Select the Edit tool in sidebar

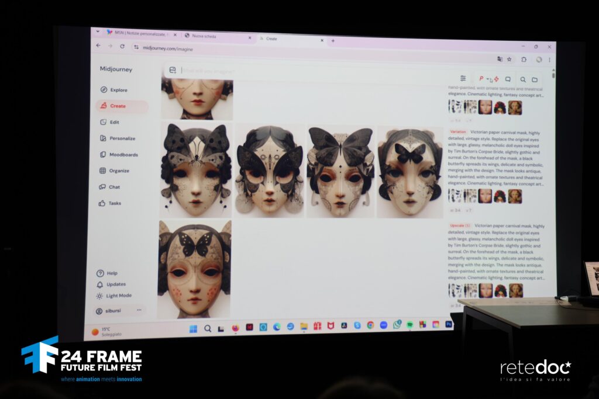pos(114,122)
